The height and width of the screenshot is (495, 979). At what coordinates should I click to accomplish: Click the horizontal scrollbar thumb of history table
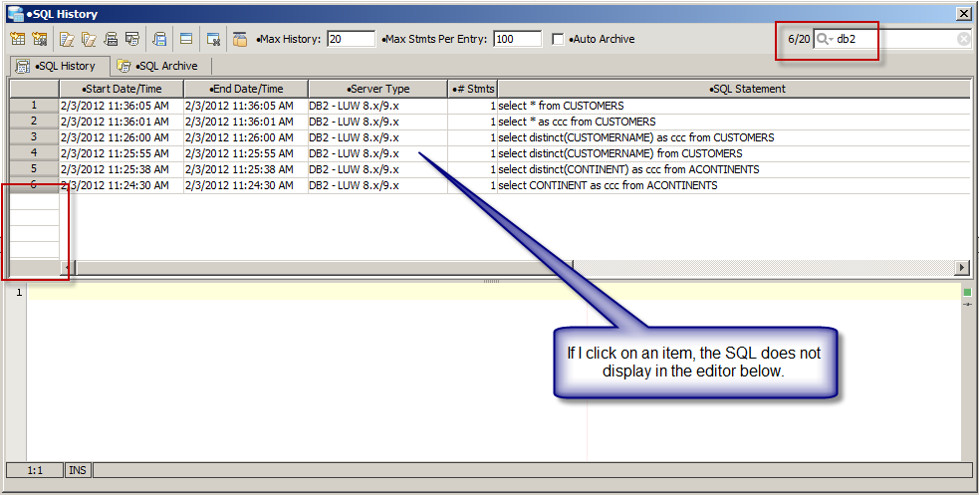click(x=324, y=267)
